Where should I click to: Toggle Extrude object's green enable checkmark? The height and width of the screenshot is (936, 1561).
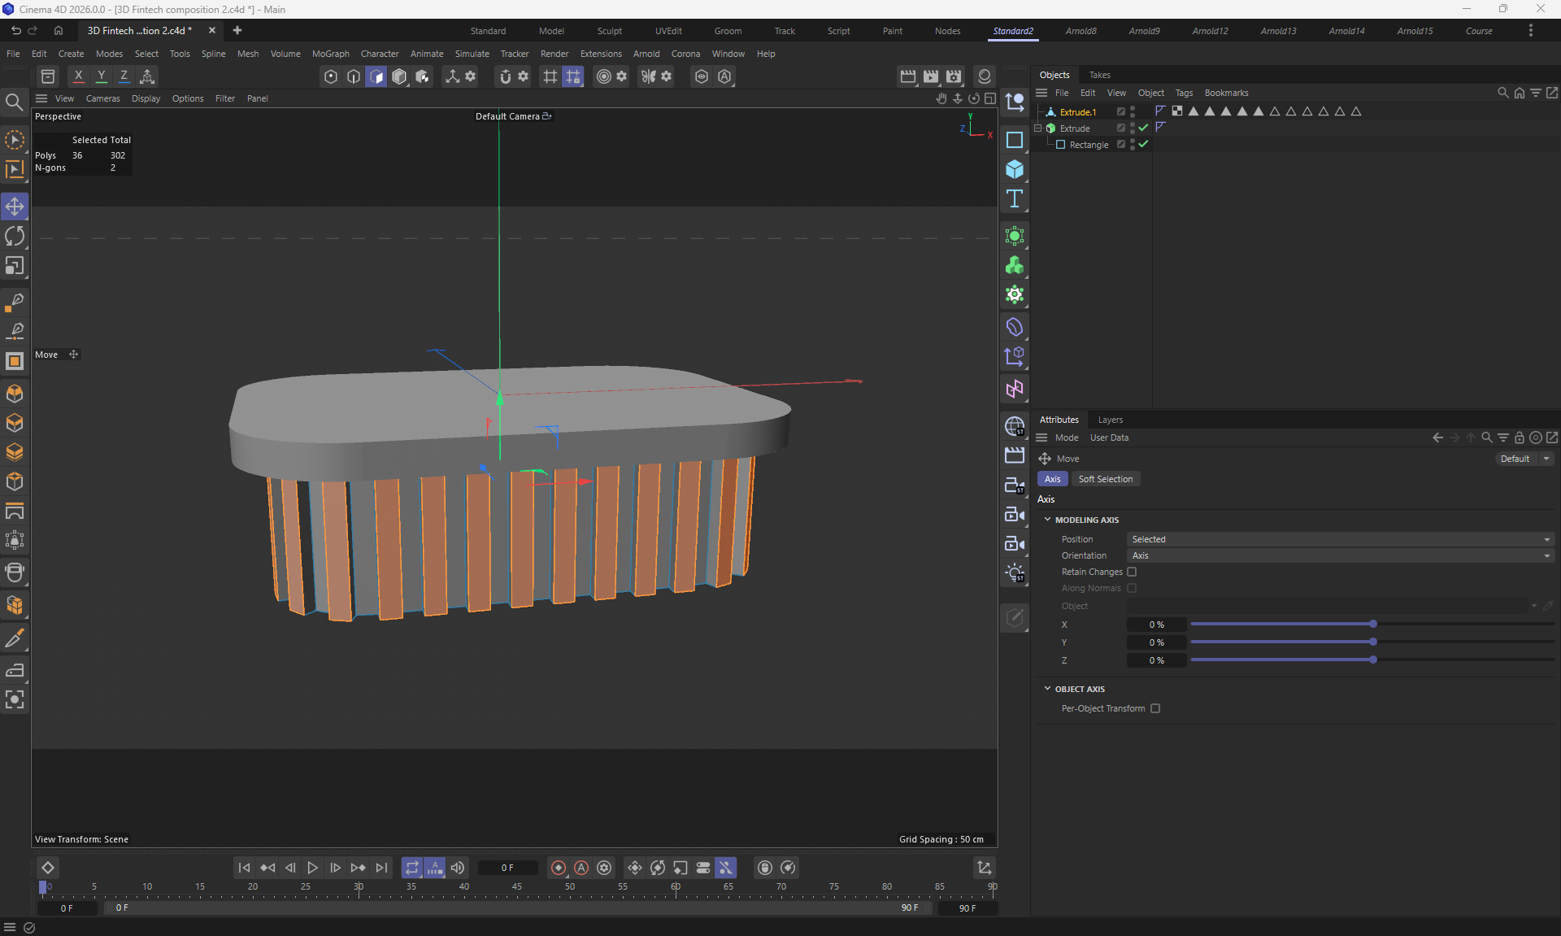(x=1144, y=128)
